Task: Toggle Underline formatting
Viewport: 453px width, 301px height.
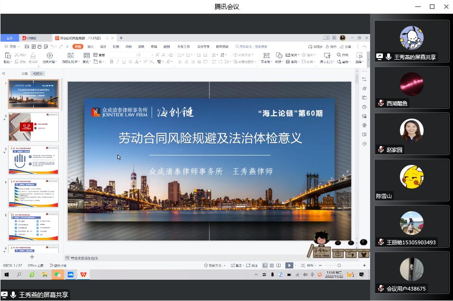Action: [124, 61]
